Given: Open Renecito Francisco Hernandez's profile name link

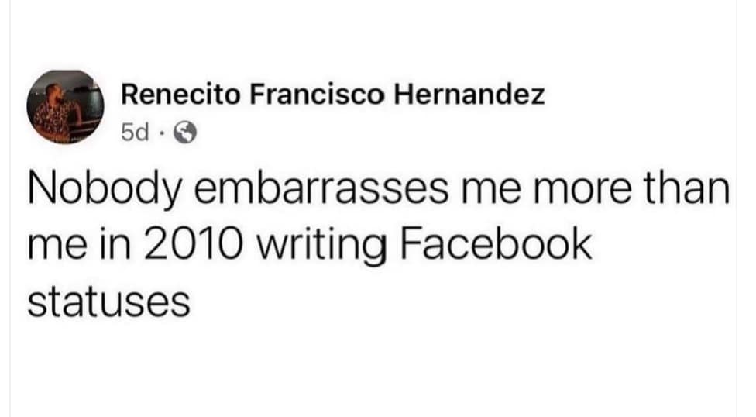Looking at the screenshot, I should pyautogui.click(x=333, y=96).
